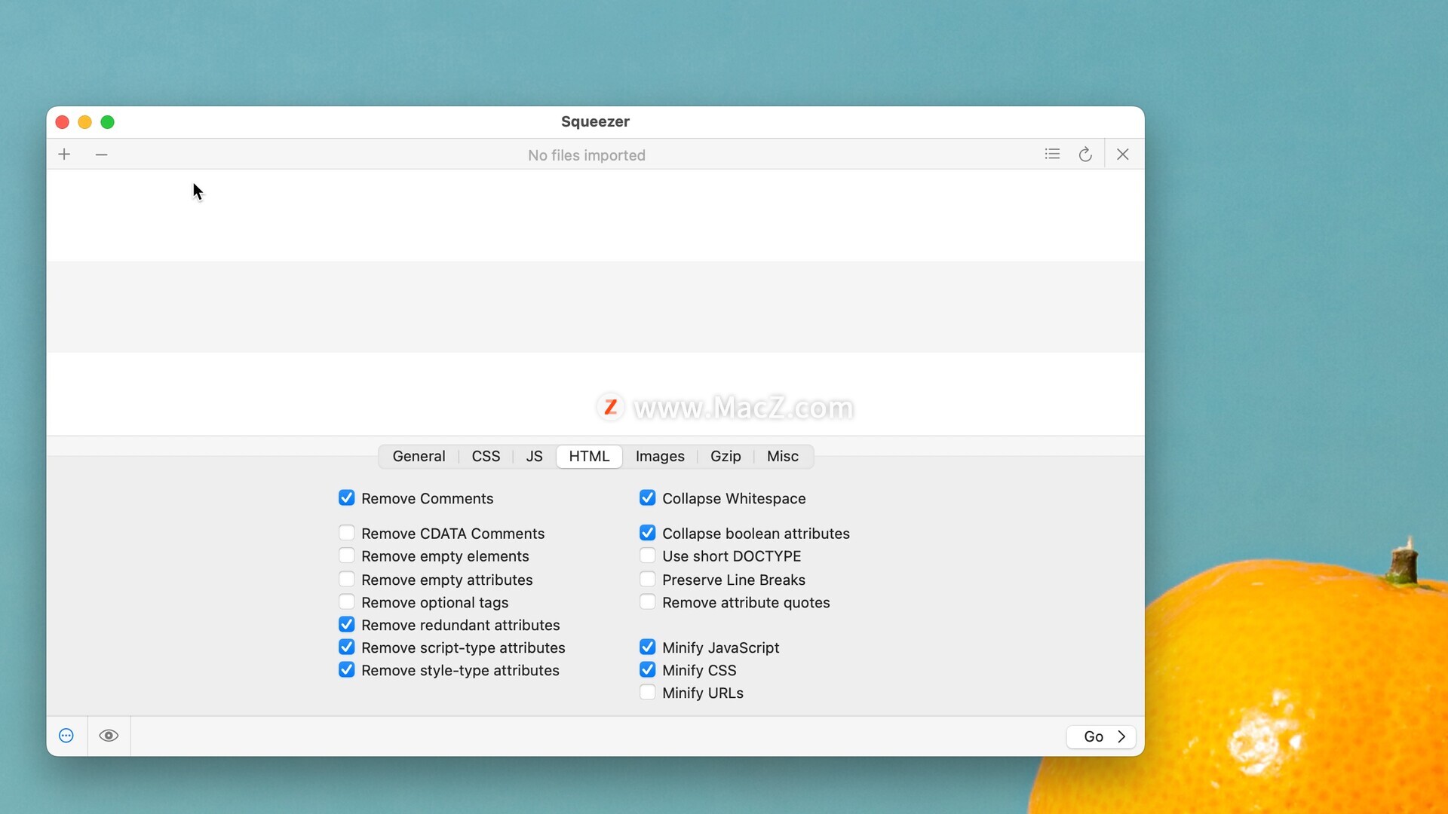This screenshot has height=814, width=1448.
Task: Disable Remove style-type attributes
Action: point(346,669)
